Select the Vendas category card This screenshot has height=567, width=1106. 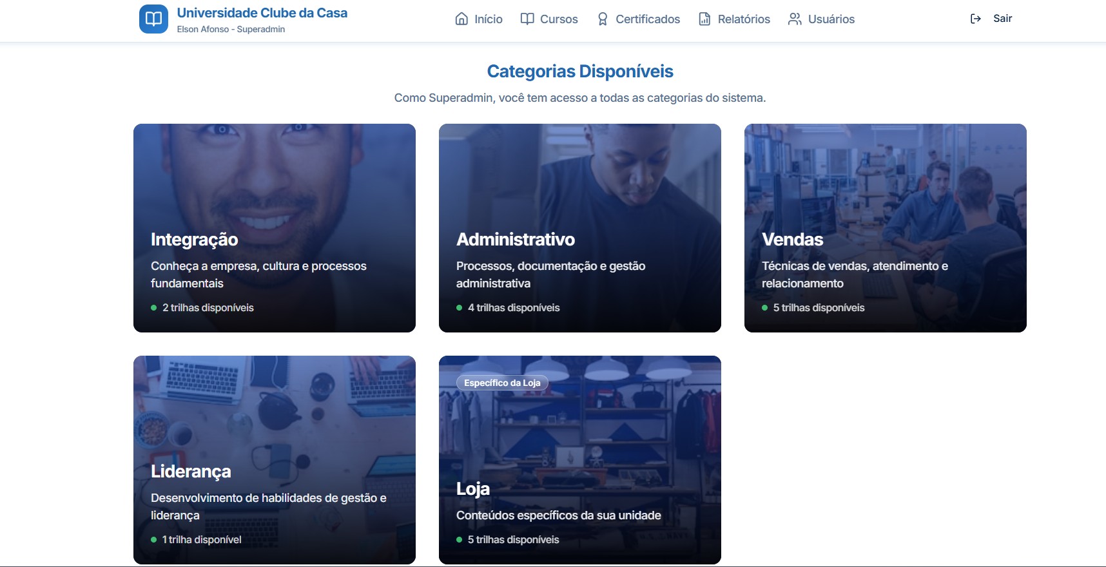tap(886, 228)
